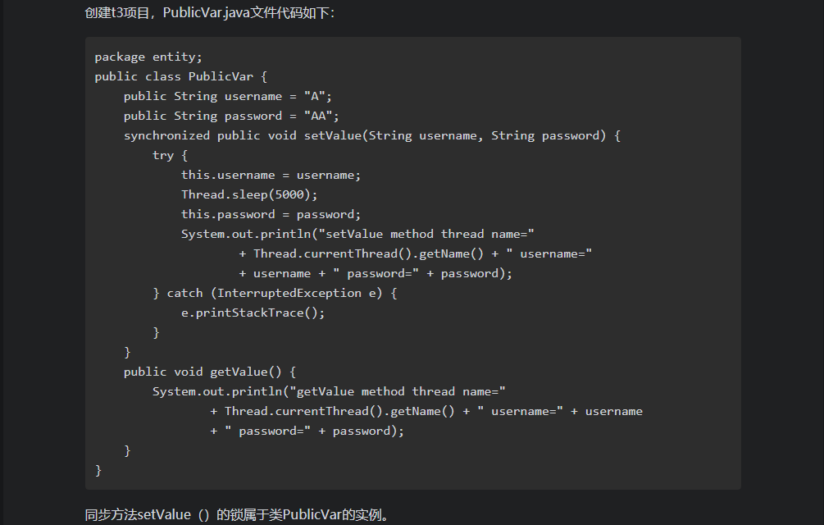Image resolution: width=824 pixels, height=525 pixels.
Task: Click the 'public class PublicVar {' line
Action: pos(180,77)
